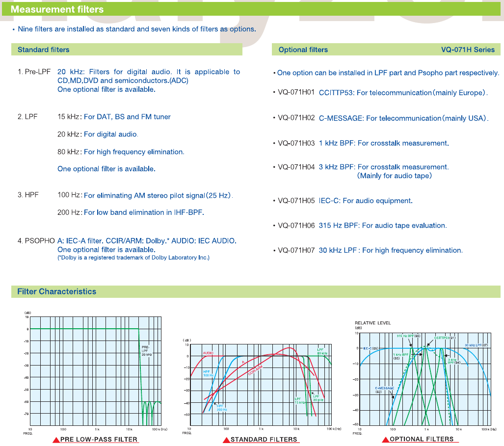Click the 'IEC-C(05)' curve label

[371, 348]
